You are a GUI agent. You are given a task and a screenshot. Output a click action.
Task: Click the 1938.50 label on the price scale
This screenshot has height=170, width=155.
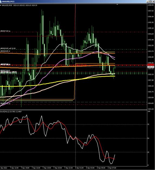click(x=151, y=5)
